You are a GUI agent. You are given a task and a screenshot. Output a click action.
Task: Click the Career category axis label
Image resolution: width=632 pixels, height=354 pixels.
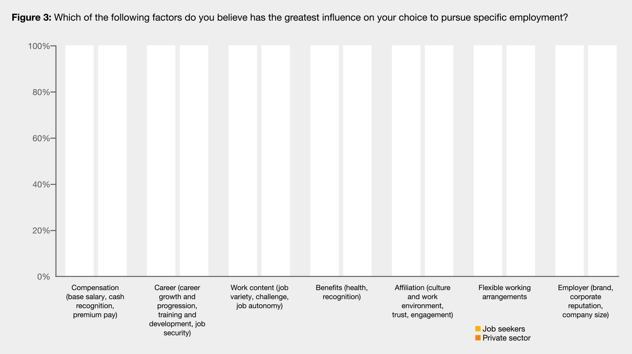click(x=177, y=310)
